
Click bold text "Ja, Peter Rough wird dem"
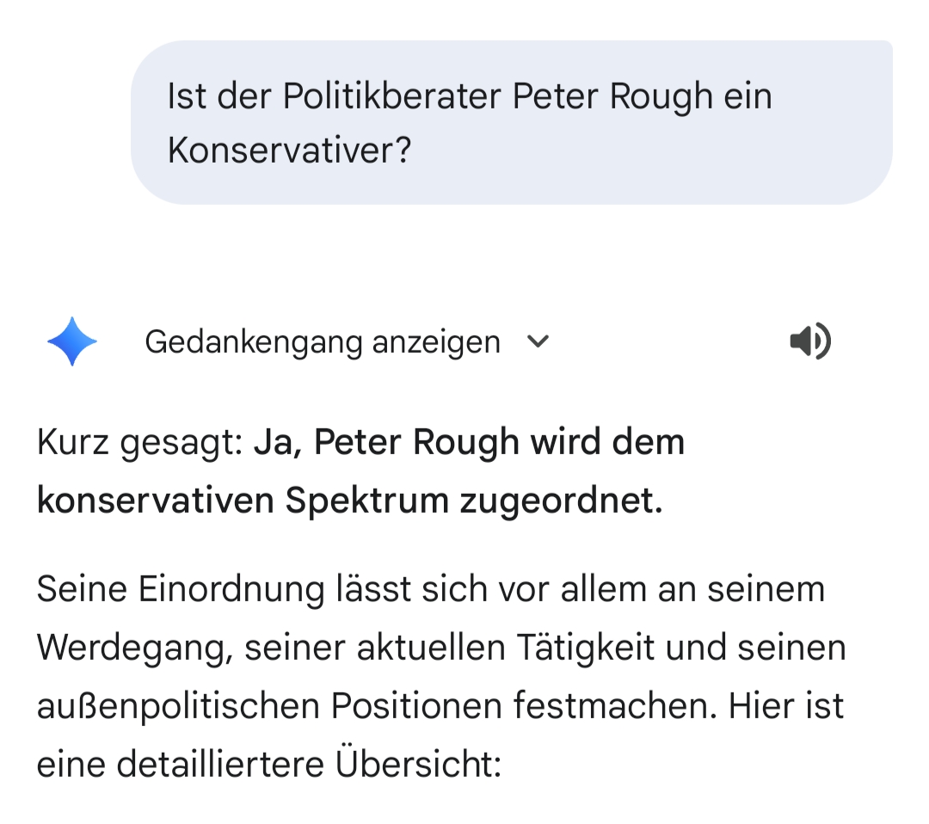coord(469,443)
